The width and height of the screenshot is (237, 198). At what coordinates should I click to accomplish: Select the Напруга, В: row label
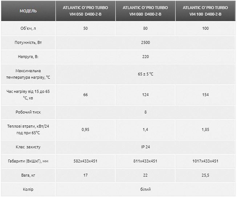pos(28,57)
